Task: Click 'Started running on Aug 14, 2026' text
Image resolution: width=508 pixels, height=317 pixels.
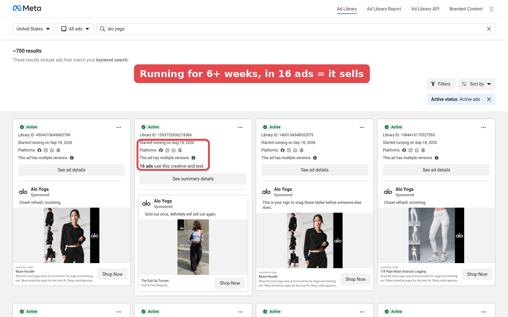Action: (x=167, y=143)
